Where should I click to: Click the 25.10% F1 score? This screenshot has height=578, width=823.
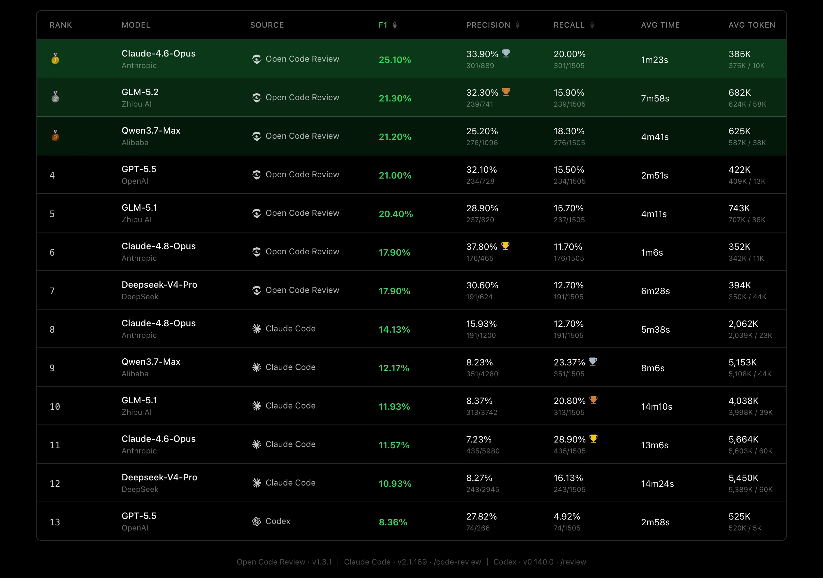[395, 60]
